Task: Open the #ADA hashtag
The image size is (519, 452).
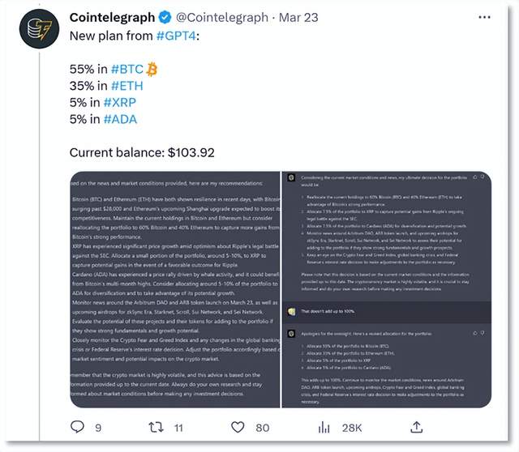Action: pyautogui.click(x=120, y=120)
